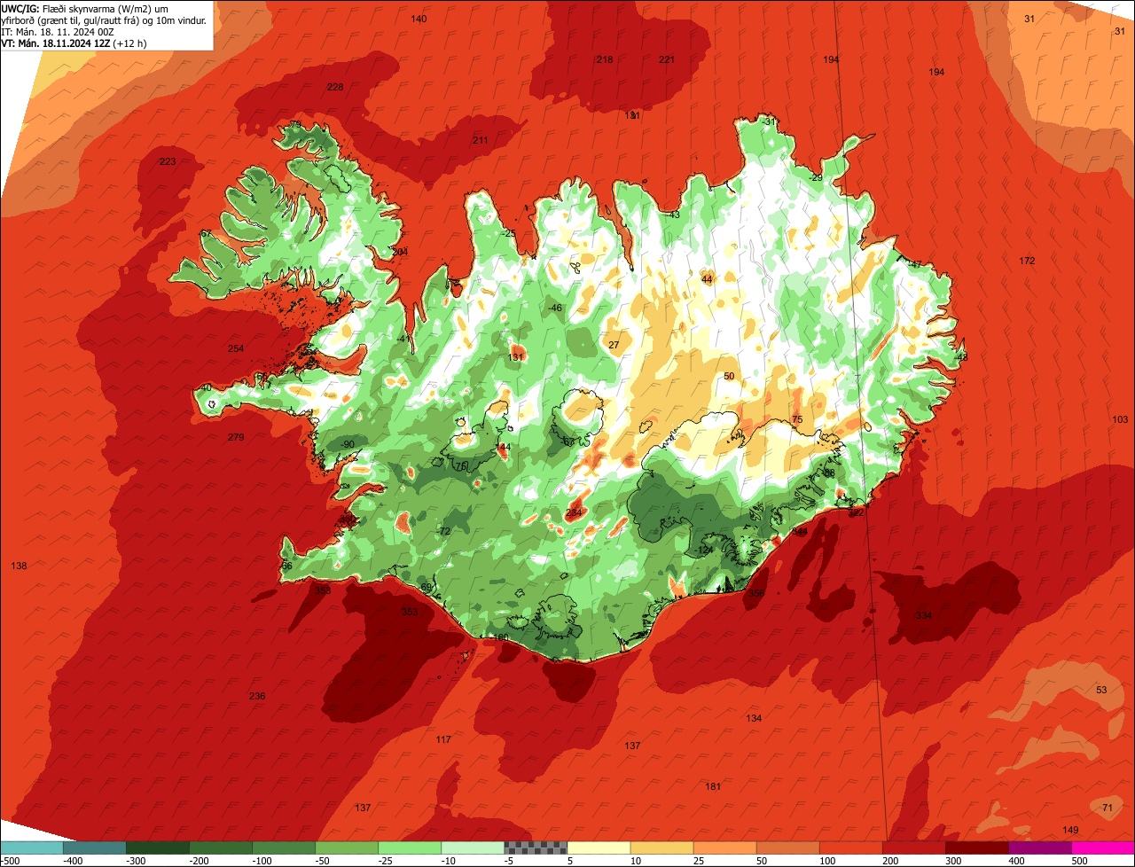Click the land flux value -46
The height and width of the screenshot is (867, 1135).
(x=554, y=308)
